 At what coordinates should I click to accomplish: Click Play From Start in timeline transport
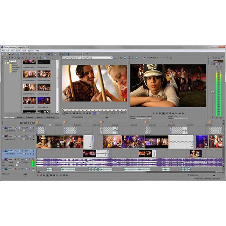[x=44, y=175]
